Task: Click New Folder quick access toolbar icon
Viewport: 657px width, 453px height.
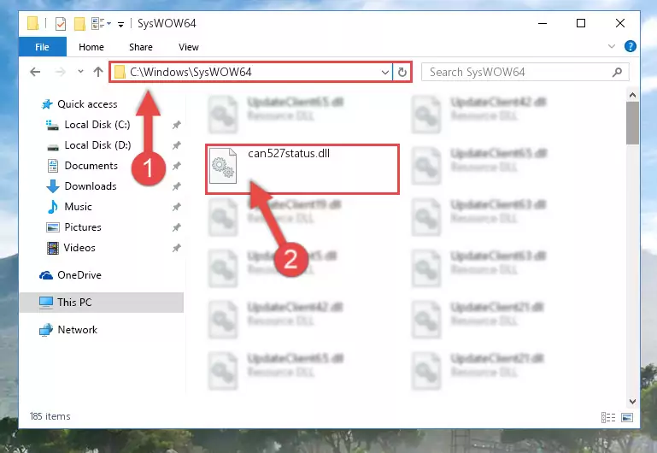Action: pos(79,23)
